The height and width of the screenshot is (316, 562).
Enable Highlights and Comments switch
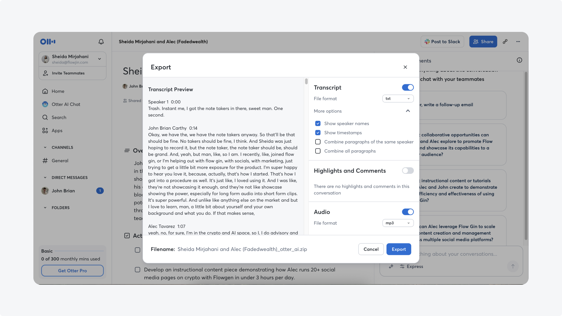pos(408,171)
